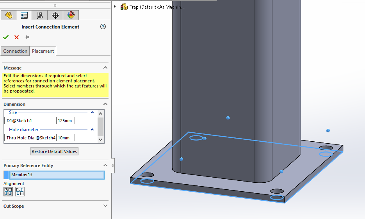Open help for Insert Connection Element
Screen dimensions: 365x219
[103, 27]
